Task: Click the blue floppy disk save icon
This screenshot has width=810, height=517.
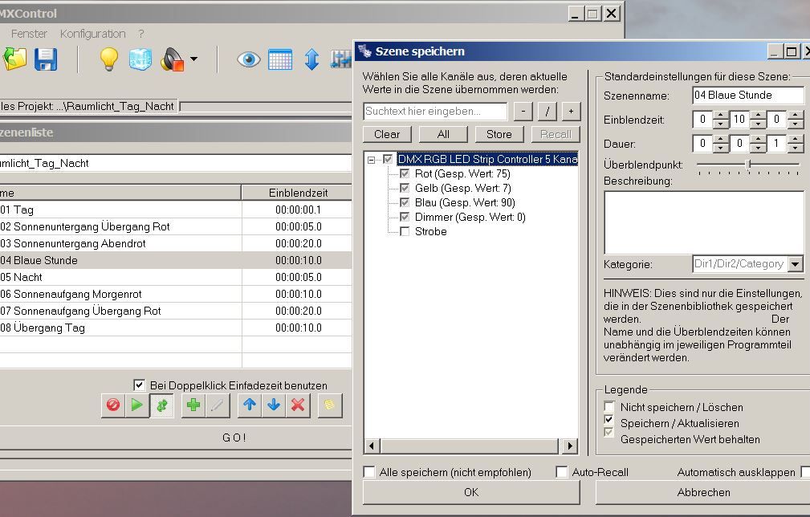Action: [x=45, y=59]
